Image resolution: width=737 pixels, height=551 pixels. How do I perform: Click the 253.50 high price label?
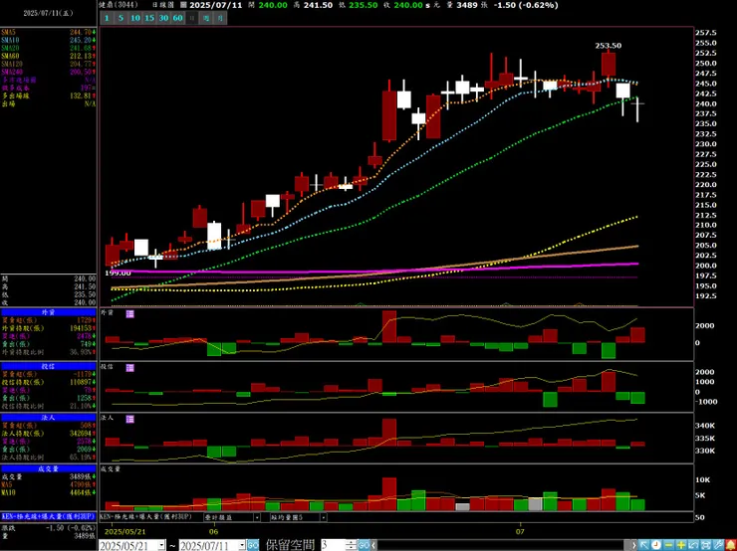(x=609, y=46)
